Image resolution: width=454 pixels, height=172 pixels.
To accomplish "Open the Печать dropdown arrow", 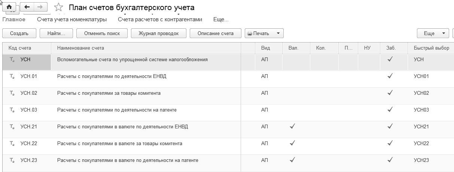I will pyautogui.click(x=278, y=33).
